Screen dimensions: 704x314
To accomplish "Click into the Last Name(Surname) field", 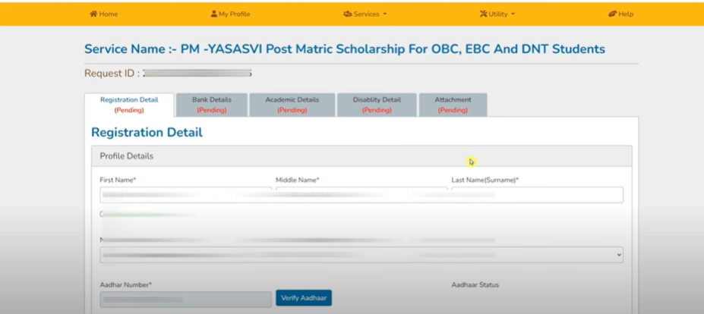I will point(538,195).
